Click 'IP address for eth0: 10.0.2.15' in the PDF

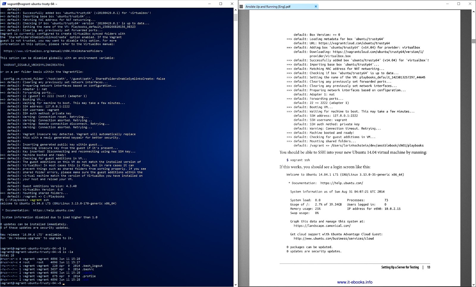coord(374,209)
